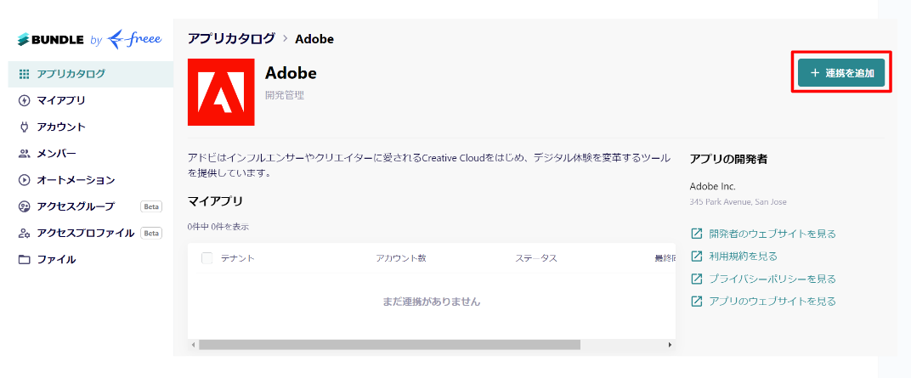Click the Adobe app title heading
This screenshot has height=378, width=911.
pyautogui.click(x=291, y=73)
